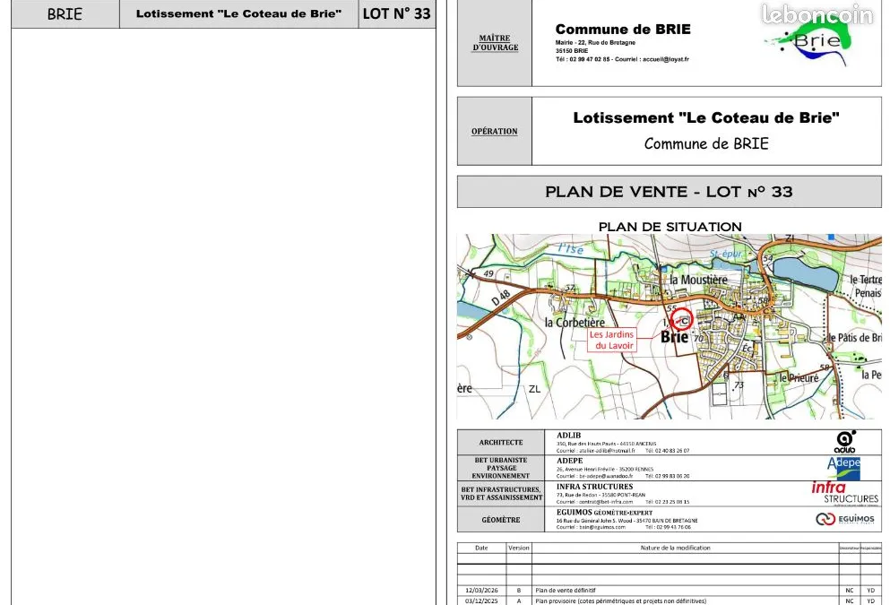The width and height of the screenshot is (890, 605).
Task: Click the red circle marker on the map
Action: (681, 319)
